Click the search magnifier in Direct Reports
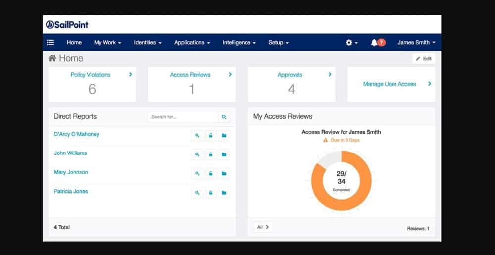Viewport: 495px width, 255px height. tap(224, 117)
